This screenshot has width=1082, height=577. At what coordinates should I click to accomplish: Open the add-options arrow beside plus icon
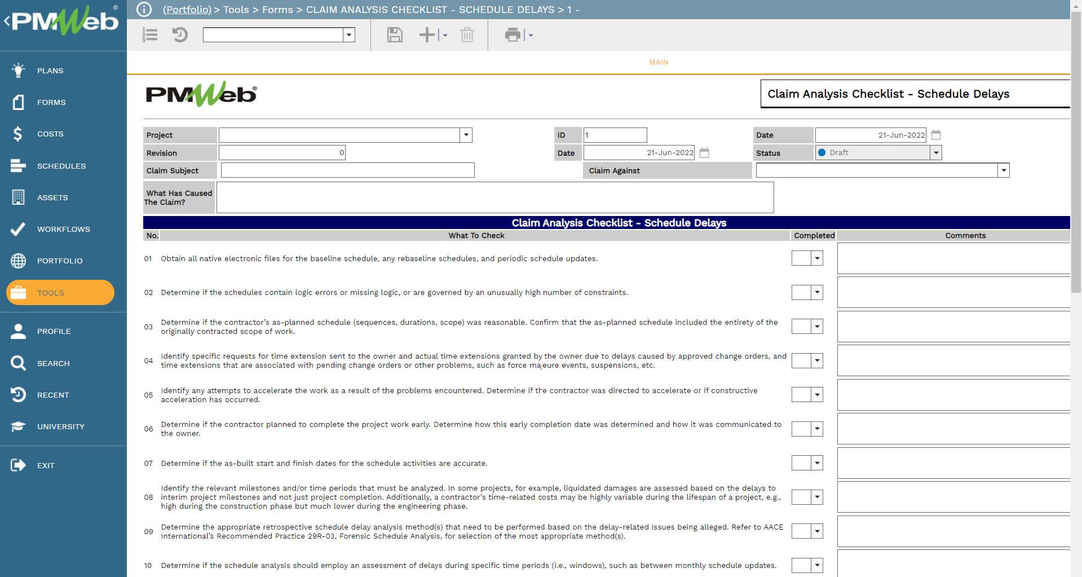tap(445, 35)
